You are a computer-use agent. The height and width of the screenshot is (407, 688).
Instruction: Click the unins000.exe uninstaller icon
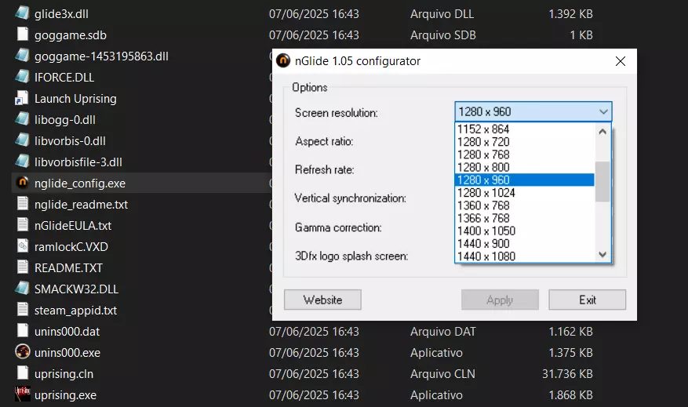(22, 353)
